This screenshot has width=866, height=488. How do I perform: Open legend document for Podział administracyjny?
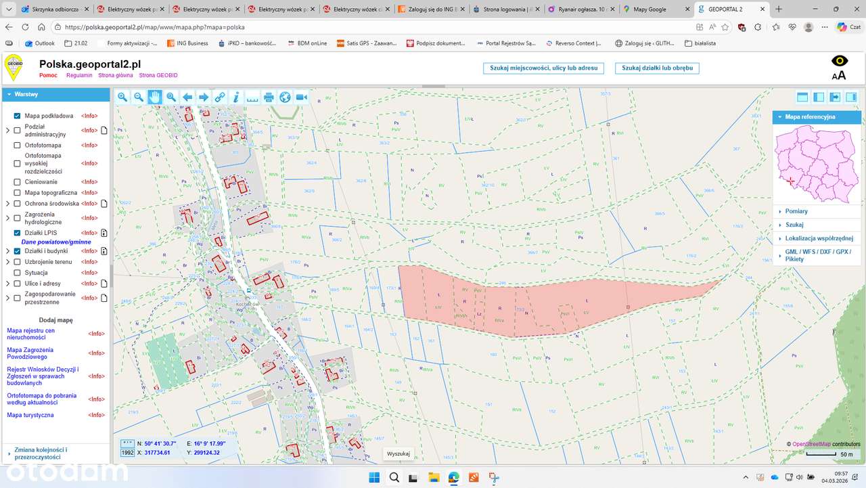point(104,130)
